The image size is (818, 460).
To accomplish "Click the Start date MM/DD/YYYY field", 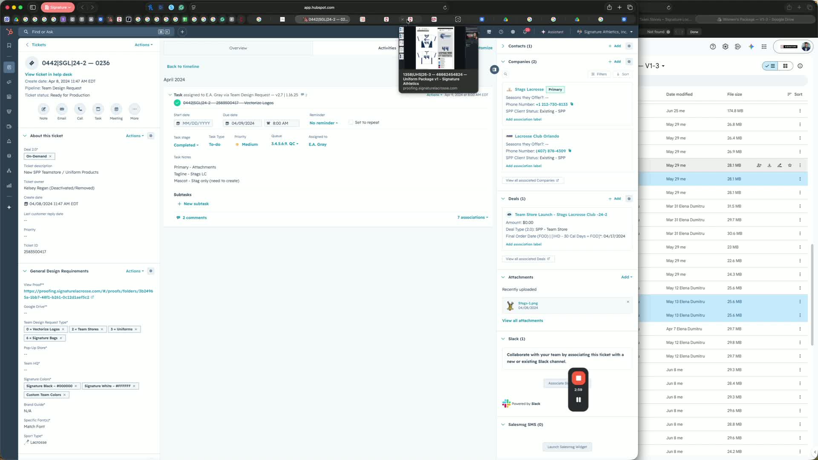I will point(193,123).
